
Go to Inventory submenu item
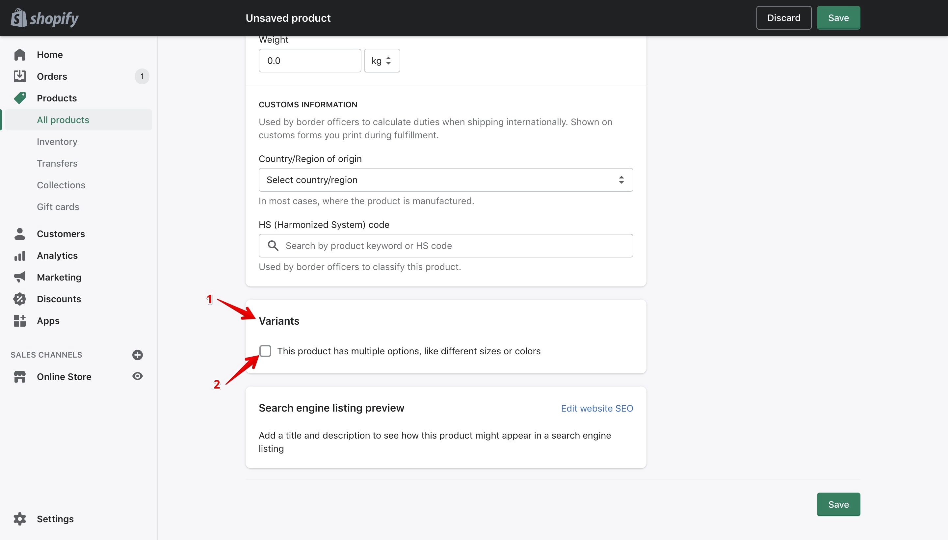pos(57,142)
